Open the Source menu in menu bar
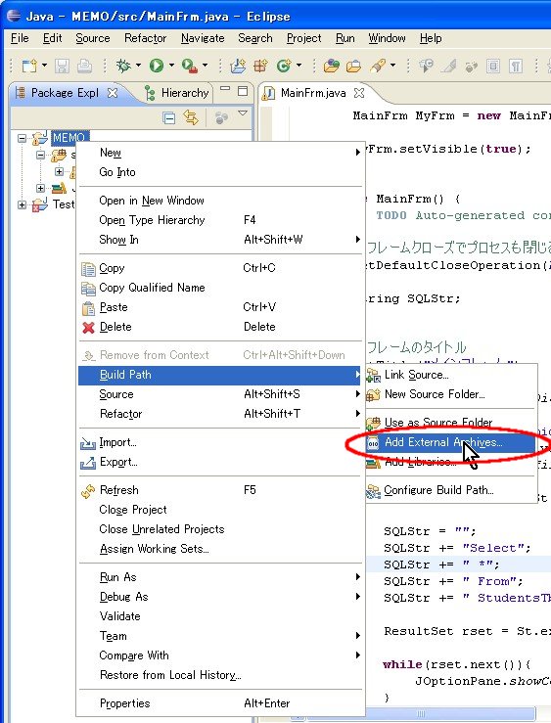 (92, 38)
